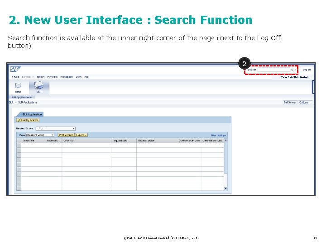Screen dimensions: 326x244
Task: Click the Request Status column header
Action: [146, 141]
